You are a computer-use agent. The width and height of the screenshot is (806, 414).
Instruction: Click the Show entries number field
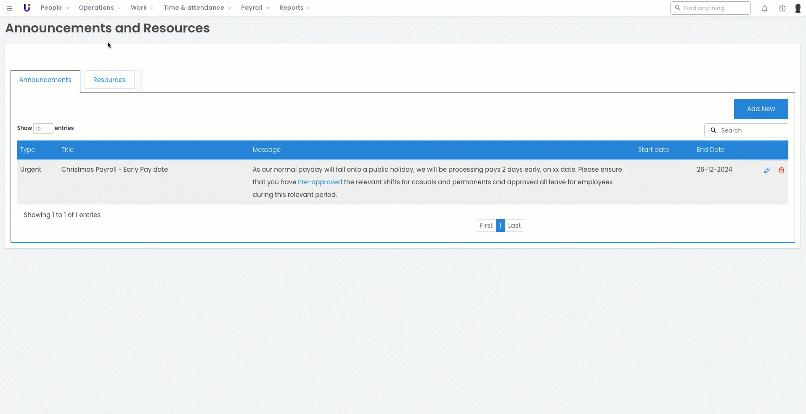(x=43, y=128)
